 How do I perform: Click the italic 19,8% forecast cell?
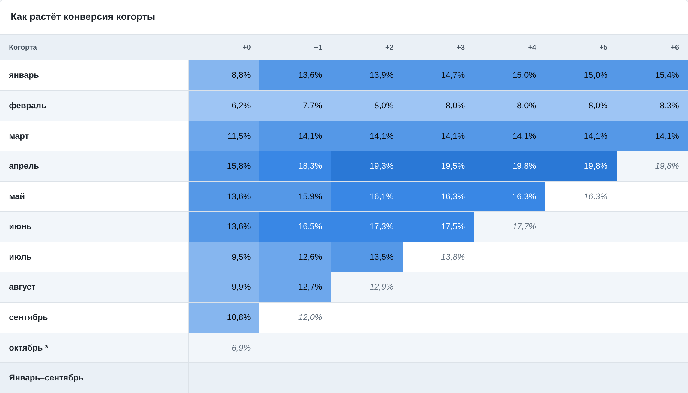(652, 166)
